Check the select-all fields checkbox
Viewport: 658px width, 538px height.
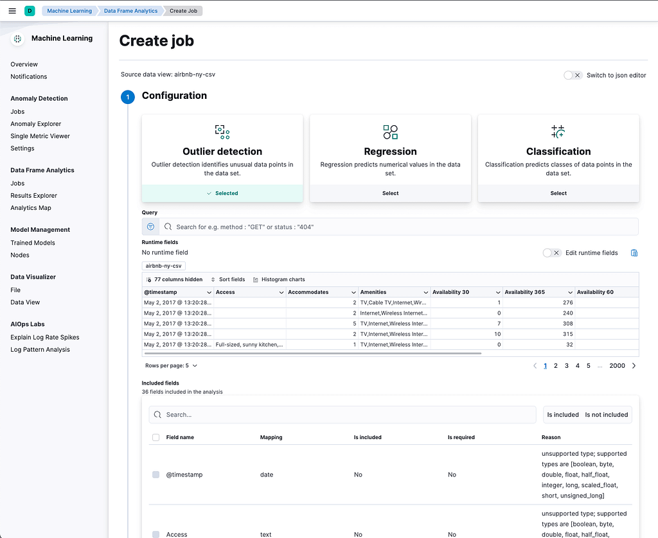pos(156,437)
